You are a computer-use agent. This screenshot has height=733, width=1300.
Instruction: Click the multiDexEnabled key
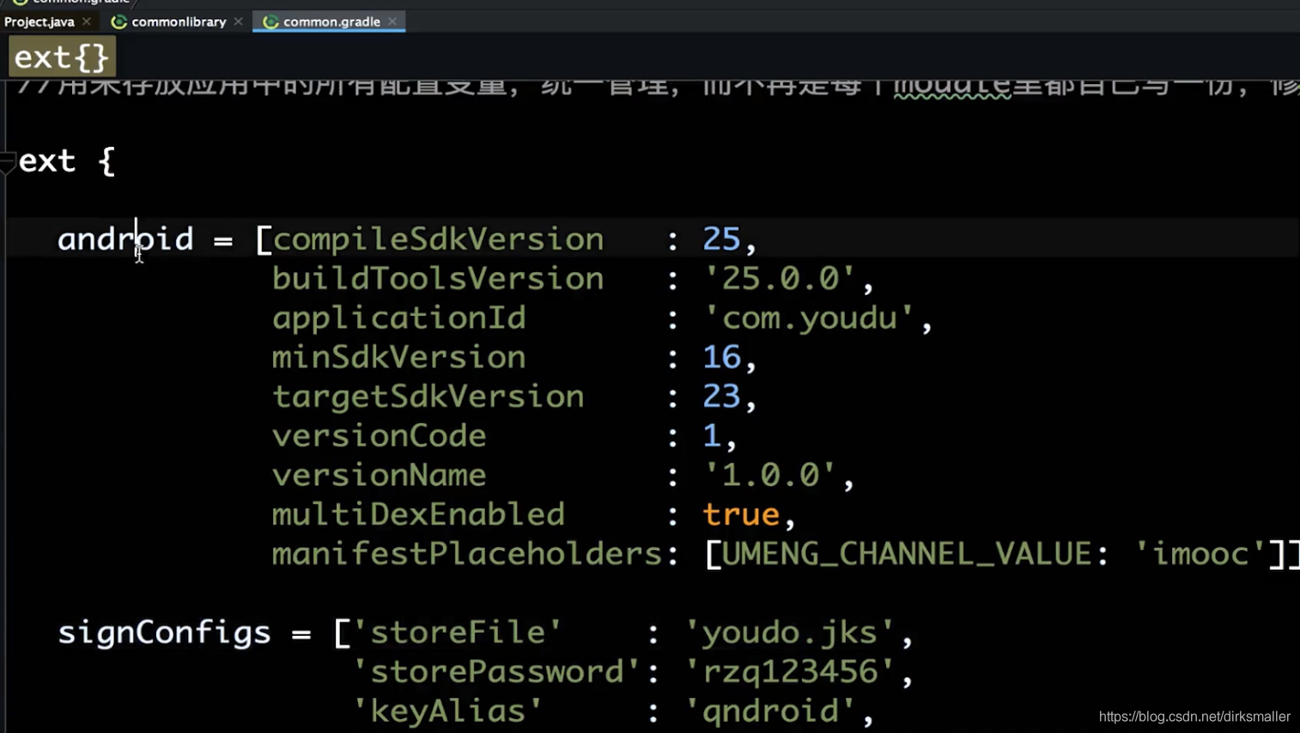(x=418, y=515)
